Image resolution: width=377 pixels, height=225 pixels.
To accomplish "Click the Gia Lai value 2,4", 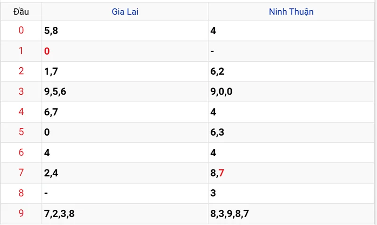I will click(x=51, y=173).
